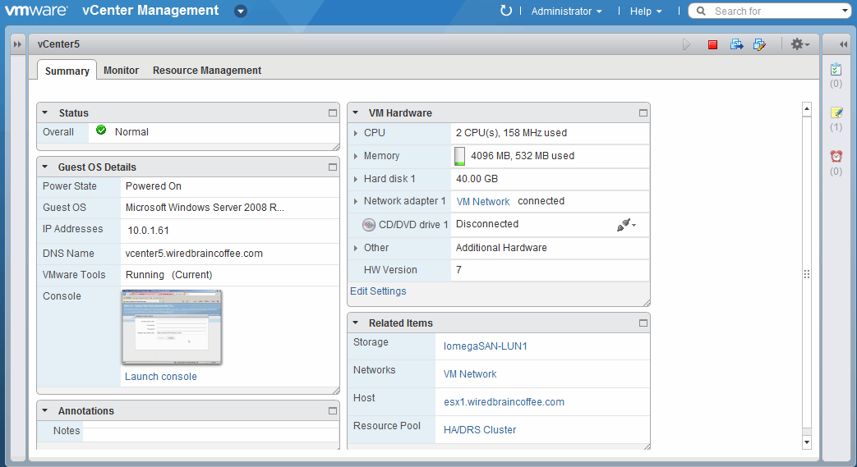Open the work in progress notes icon
This screenshot has height=467, width=857.
[x=836, y=112]
